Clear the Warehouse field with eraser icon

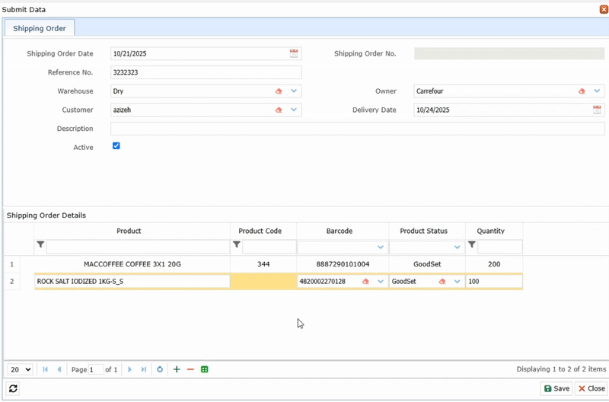point(279,91)
